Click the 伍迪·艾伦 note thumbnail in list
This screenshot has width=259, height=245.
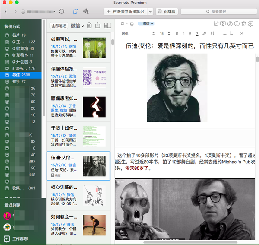pyautogui.click(x=94, y=166)
